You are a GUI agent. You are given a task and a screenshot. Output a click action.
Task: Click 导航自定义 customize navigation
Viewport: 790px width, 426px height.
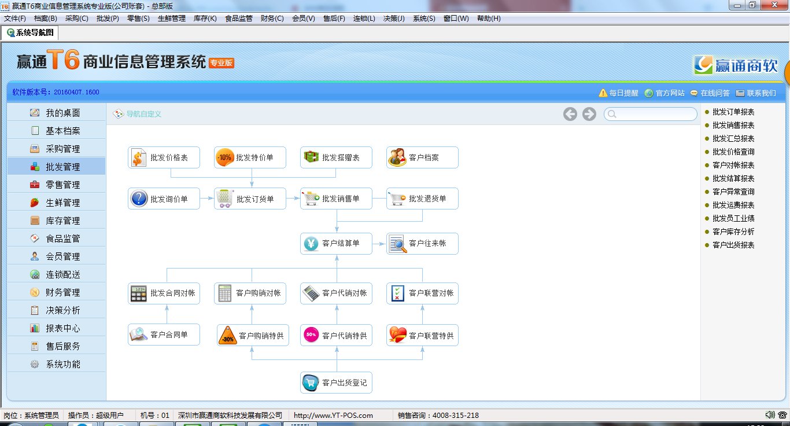pos(137,114)
